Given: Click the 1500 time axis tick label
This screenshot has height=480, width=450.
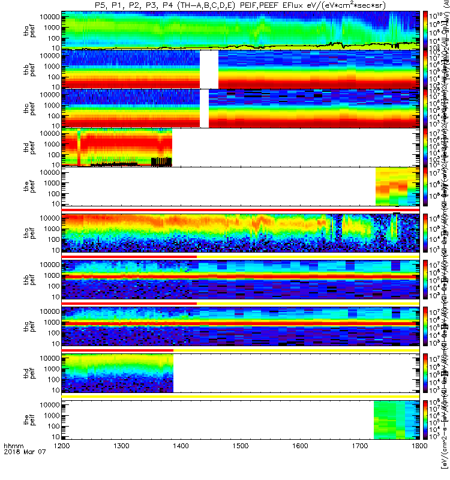Looking at the screenshot, I should tap(241, 446).
